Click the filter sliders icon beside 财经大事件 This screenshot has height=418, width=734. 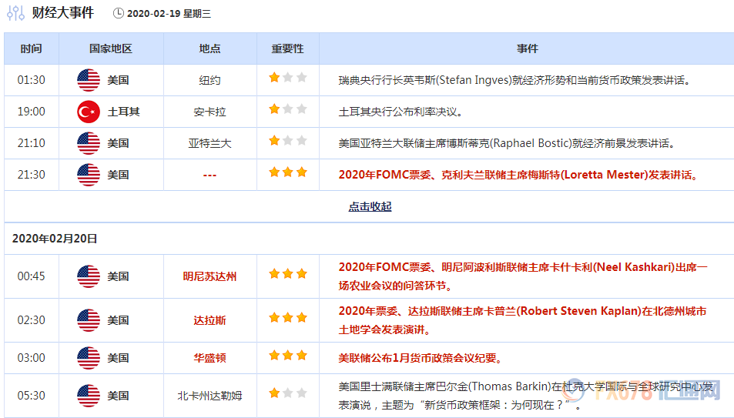click(15, 13)
